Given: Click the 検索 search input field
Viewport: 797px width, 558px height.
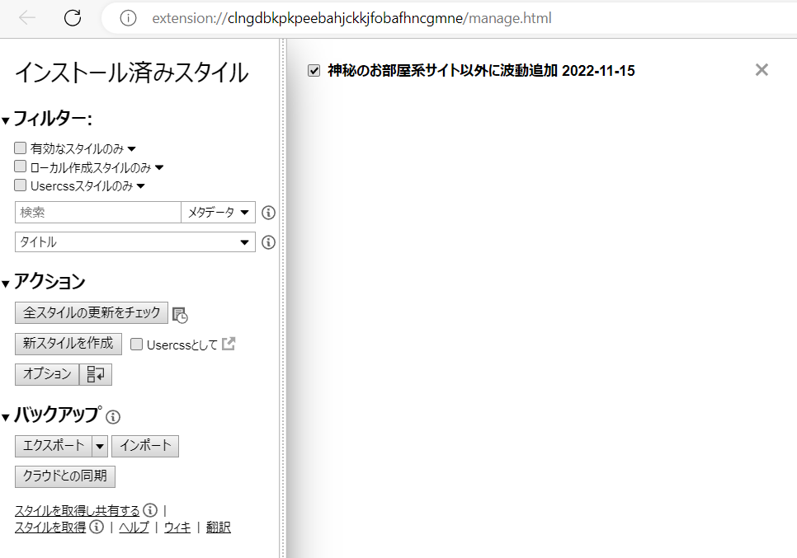Looking at the screenshot, I should pyautogui.click(x=97, y=213).
